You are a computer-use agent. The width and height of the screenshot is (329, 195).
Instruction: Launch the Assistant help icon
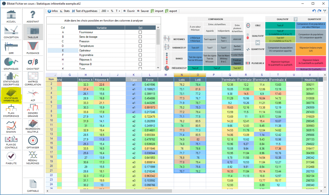(x=33, y=16)
